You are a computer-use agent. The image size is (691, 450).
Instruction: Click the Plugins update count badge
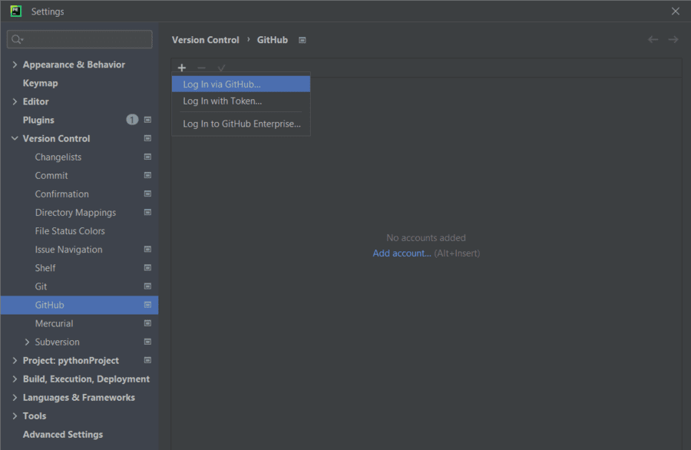pyautogui.click(x=132, y=120)
